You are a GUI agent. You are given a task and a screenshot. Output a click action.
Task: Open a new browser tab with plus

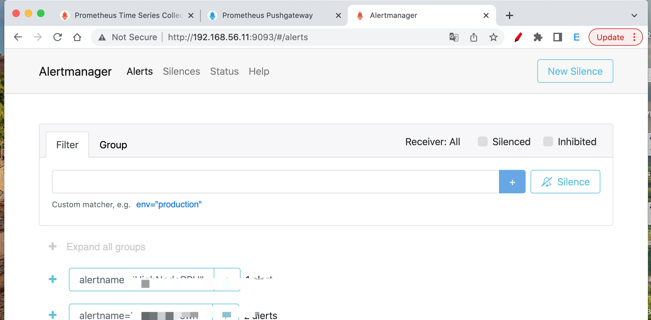[510, 15]
